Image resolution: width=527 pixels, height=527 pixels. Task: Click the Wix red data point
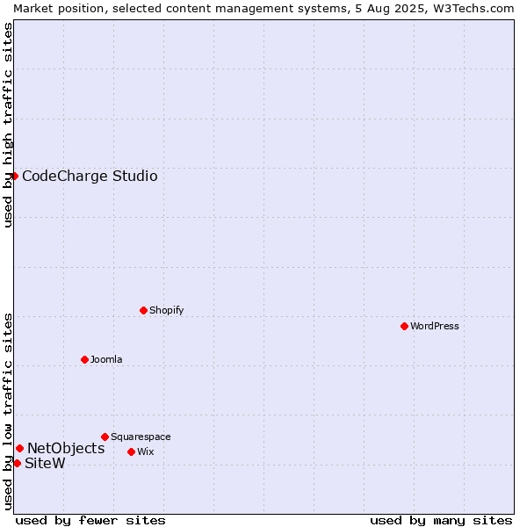point(132,452)
